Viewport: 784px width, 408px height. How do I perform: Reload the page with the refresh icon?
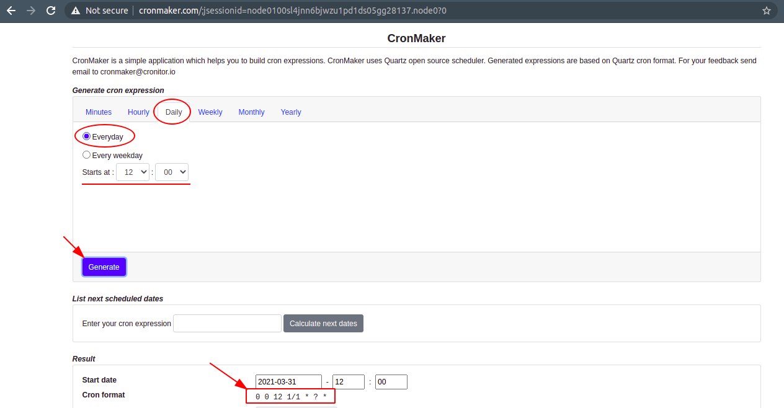pyautogui.click(x=51, y=11)
